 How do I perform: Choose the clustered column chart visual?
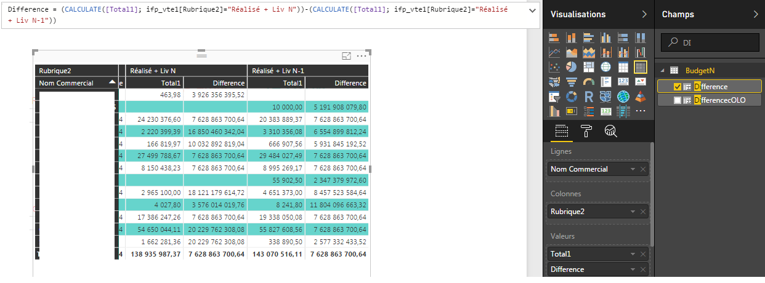[605, 38]
